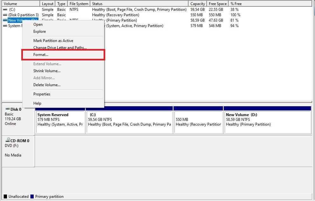Choose Shrink Volume... option

coord(47,71)
